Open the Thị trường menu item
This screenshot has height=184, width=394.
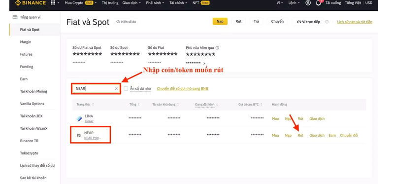point(110,3)
